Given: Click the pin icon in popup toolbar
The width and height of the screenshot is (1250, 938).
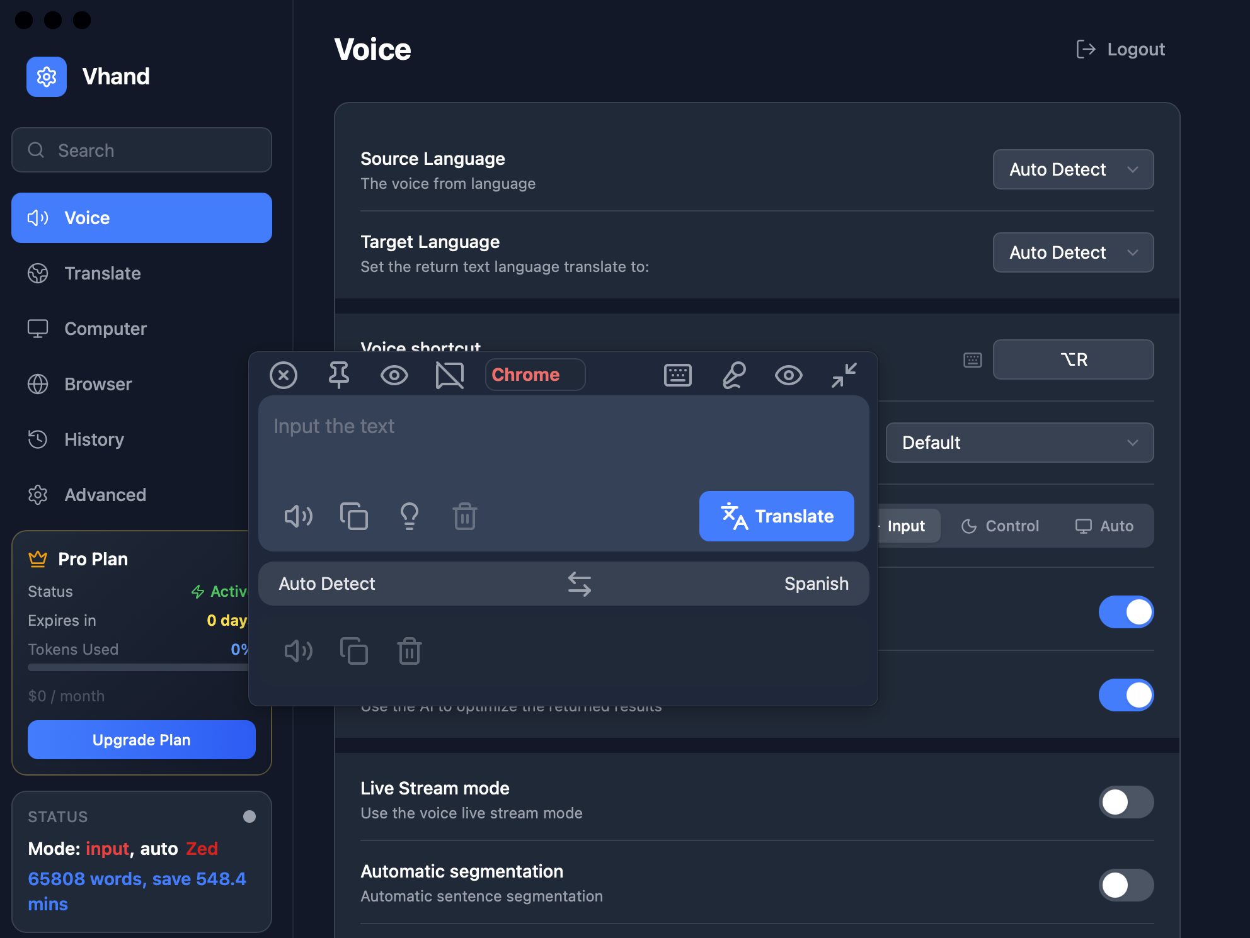Looking at the screenshot, I should 338,375.
